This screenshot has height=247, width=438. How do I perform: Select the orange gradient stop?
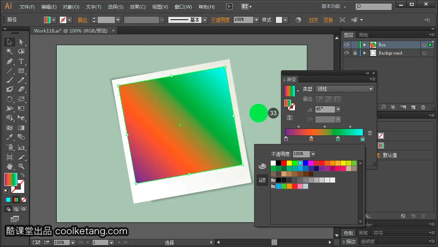[311, 139]
